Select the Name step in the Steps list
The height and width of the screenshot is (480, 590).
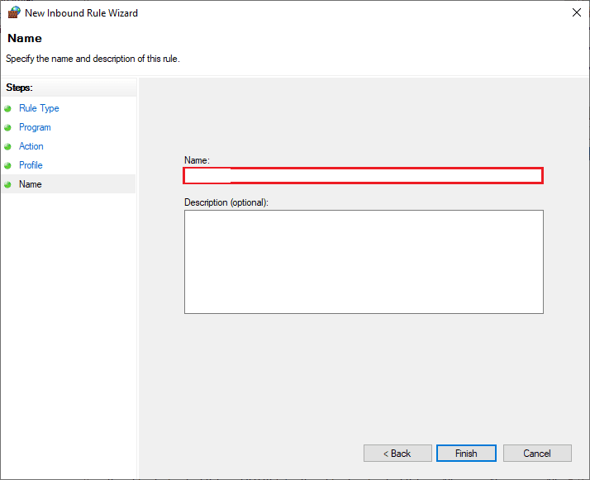pyautogui.click(x=69, y=184)
